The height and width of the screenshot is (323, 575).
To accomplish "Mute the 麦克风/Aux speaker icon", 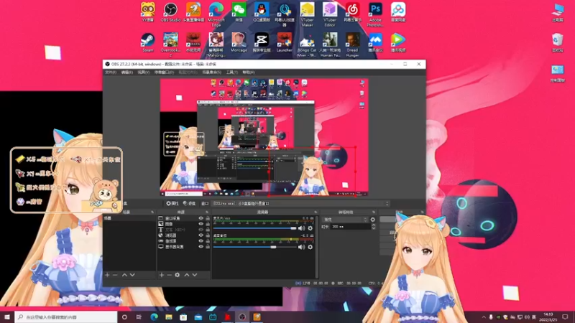I will tap(301, 228).
